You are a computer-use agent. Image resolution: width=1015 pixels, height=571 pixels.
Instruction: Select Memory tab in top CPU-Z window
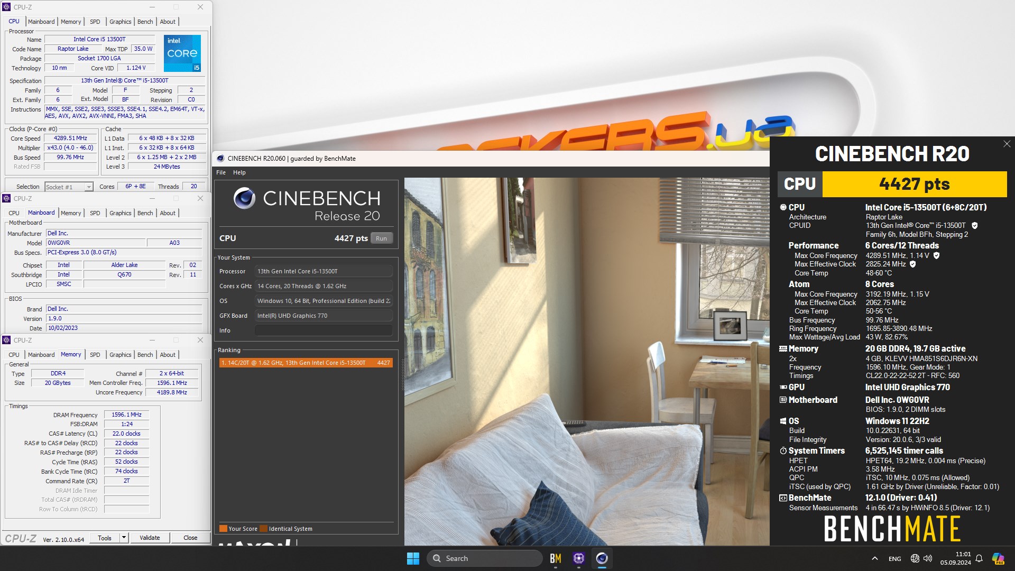tap(71, 22)
